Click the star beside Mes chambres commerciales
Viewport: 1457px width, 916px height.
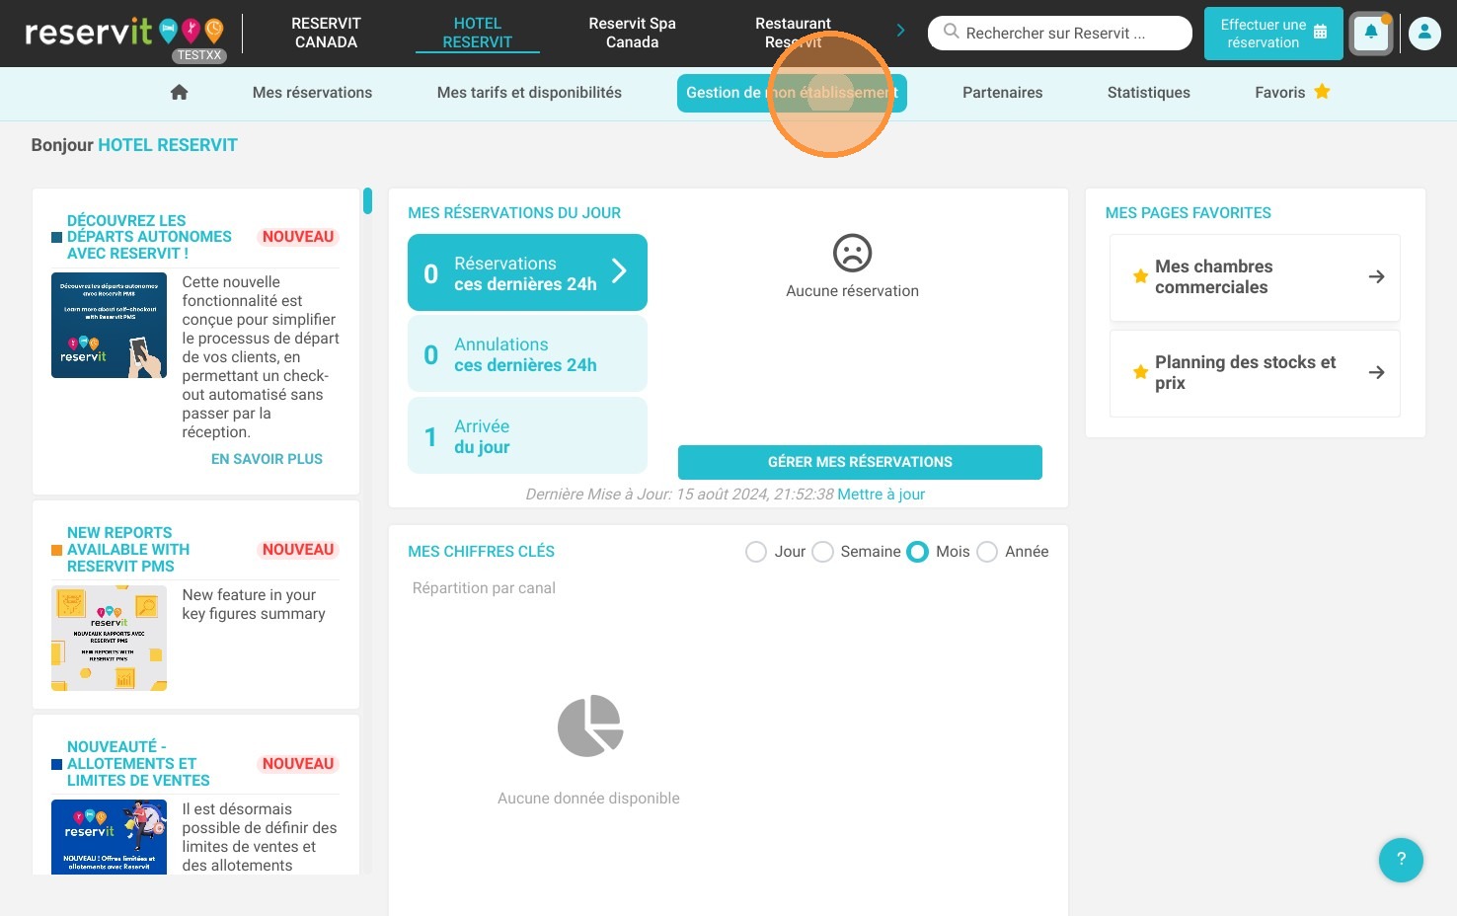tap(1140, 276)
